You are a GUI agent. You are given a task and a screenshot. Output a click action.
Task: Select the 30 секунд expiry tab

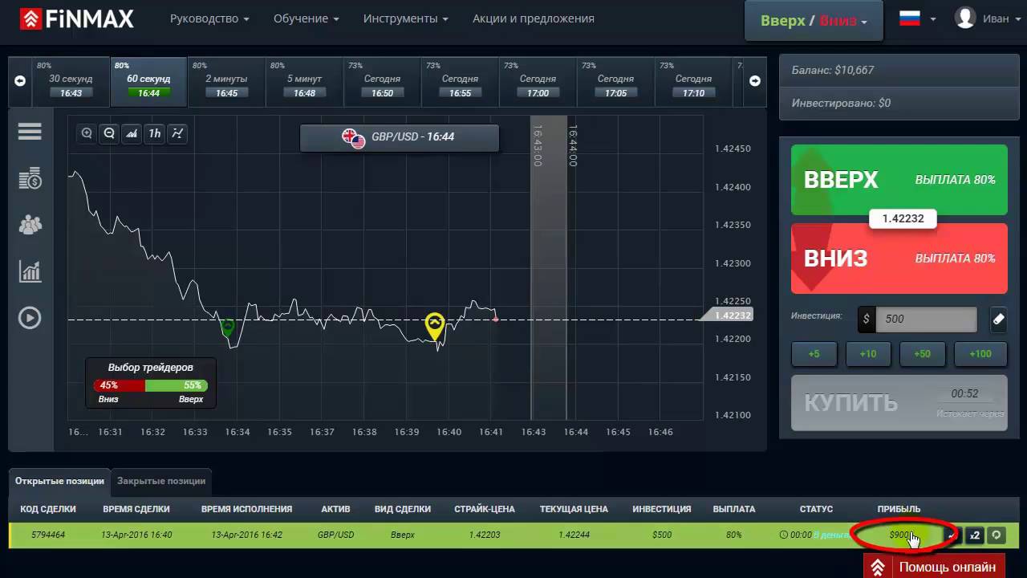pos(71,81)
